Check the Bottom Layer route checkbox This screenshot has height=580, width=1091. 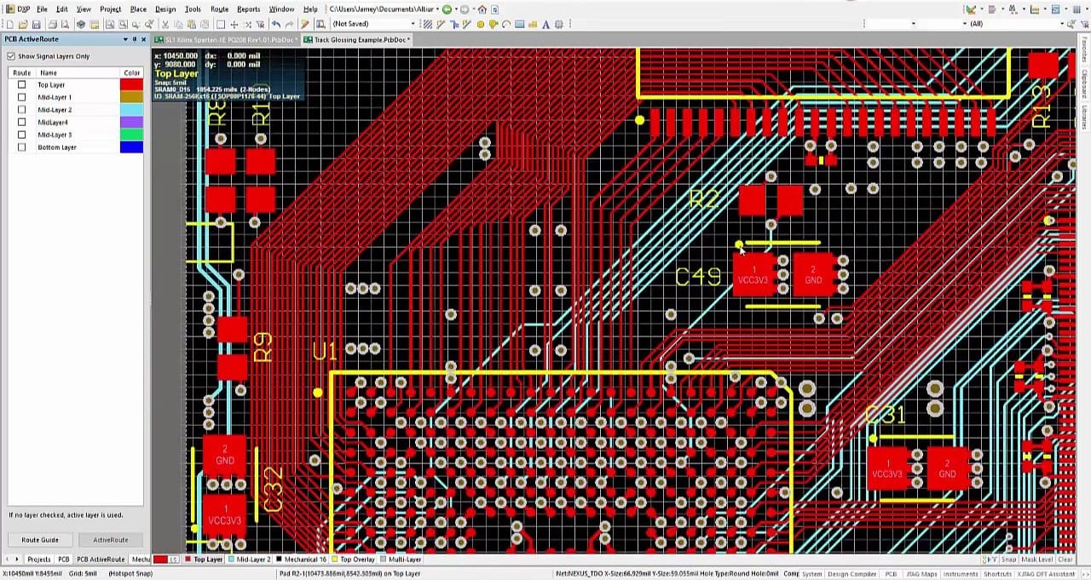pos(21,147)
